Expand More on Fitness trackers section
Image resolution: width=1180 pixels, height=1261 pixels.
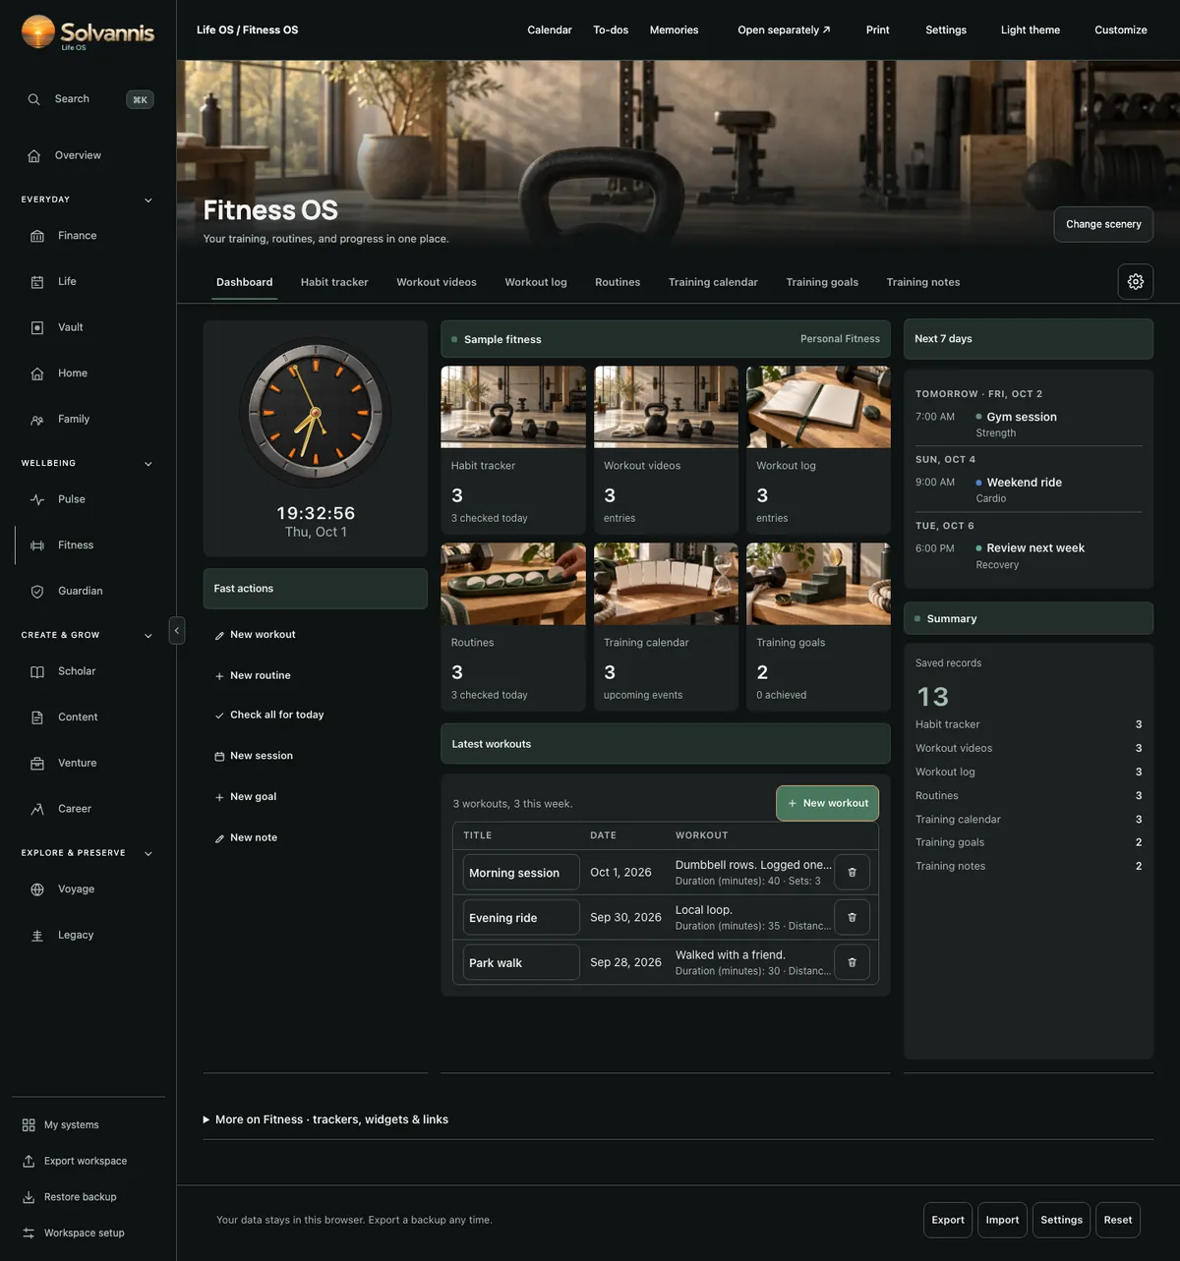click(x=325, y=1119)
